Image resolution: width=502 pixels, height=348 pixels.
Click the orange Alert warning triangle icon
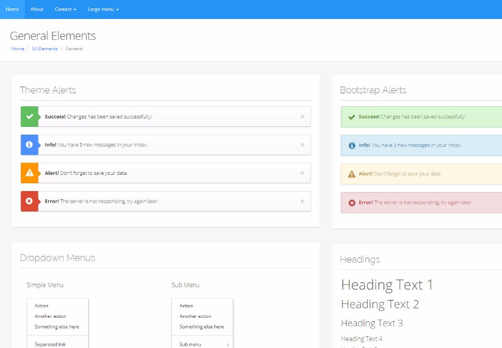pos(30,173)
